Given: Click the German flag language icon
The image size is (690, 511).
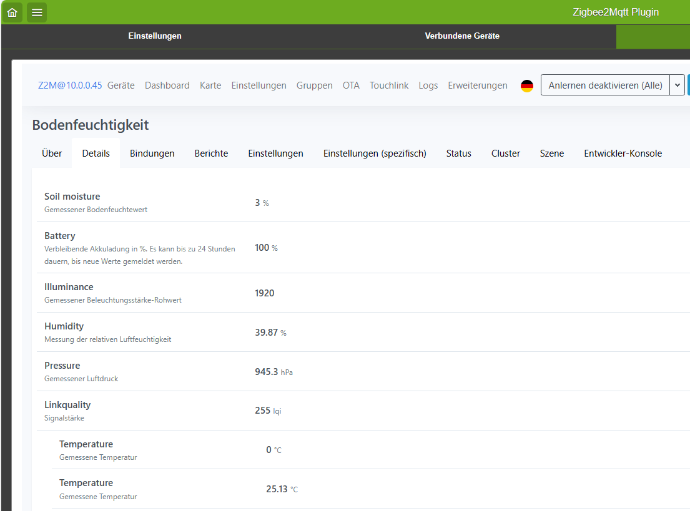Looking at the screenshot, I should pos(527,86).
